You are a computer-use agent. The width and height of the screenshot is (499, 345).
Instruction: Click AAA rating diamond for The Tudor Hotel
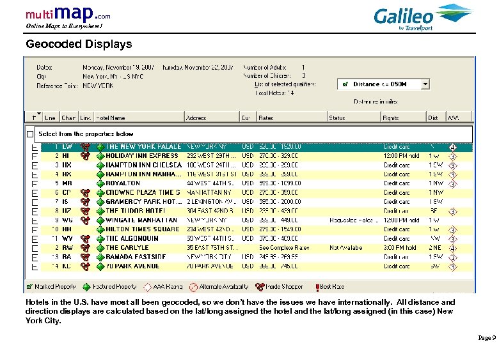(452, 211)
